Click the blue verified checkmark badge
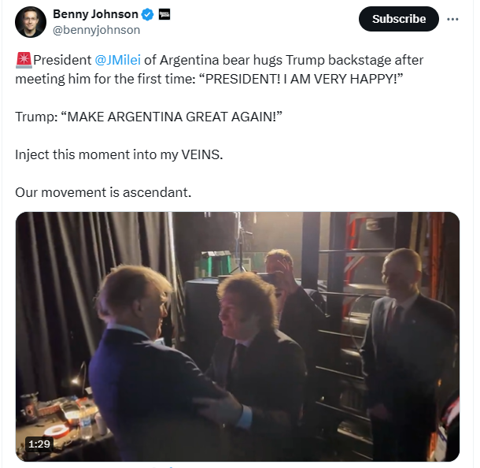This screenshot has height=468, width=480. tap(147, 14)
